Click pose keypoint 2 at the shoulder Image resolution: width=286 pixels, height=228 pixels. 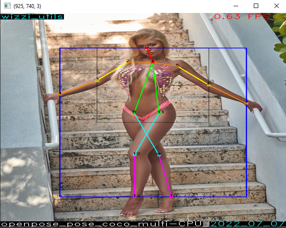point(128,62)
